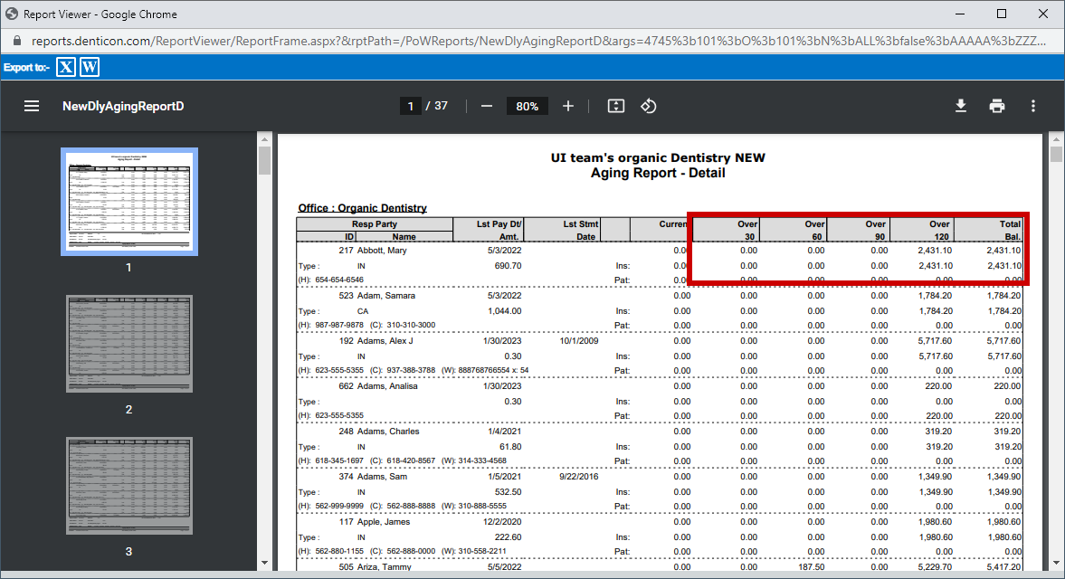Click the current page number field
This screenshot has height=579, width=1065.
click(x=411, y=106)
